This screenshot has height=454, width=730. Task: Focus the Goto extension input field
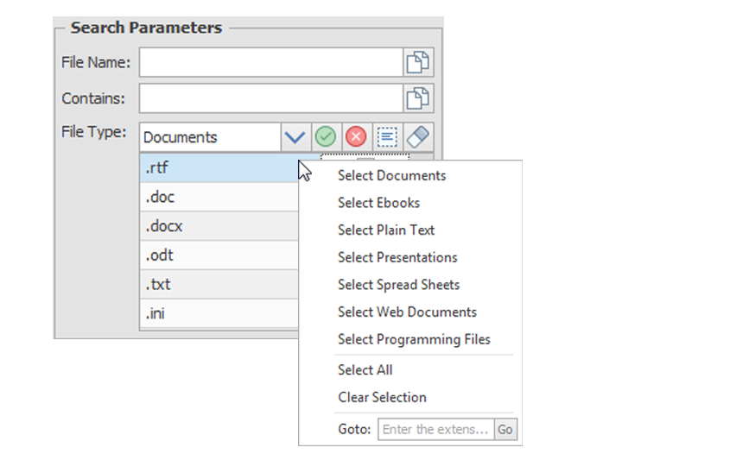pyautogui.click(x=435, y=429)
